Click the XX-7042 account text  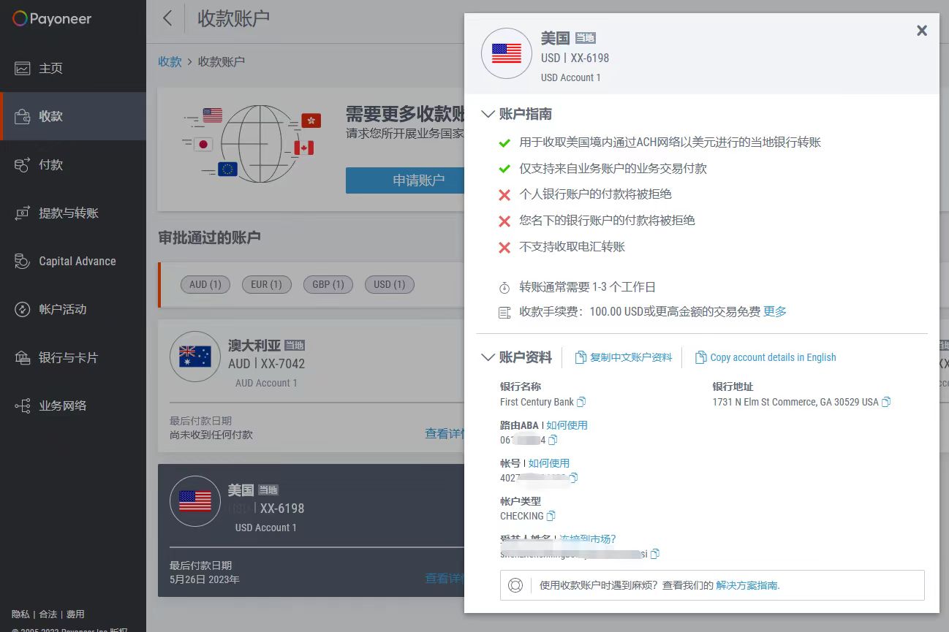282,363
